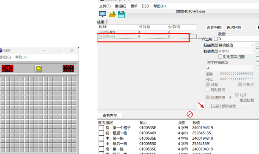The width and height of the screenshot is (259, 154).
Task: Click the 查看内存 button
Action: [x=110, y=115]
